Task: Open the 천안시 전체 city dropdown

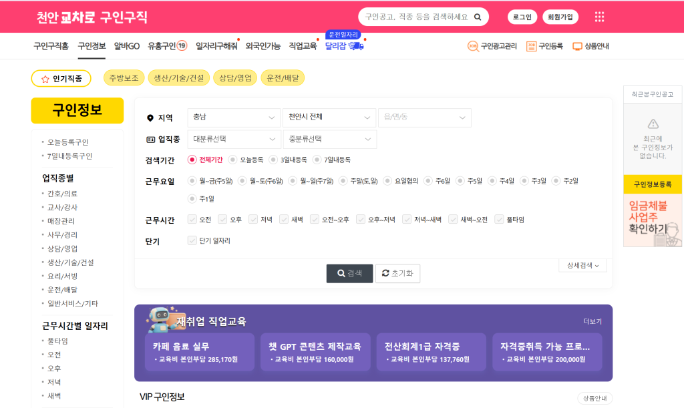Action: point(329,118)
